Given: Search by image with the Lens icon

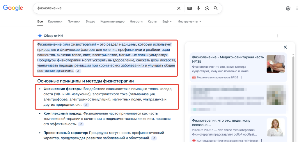Looking at the screenshot, I should (x=207, y=8).
